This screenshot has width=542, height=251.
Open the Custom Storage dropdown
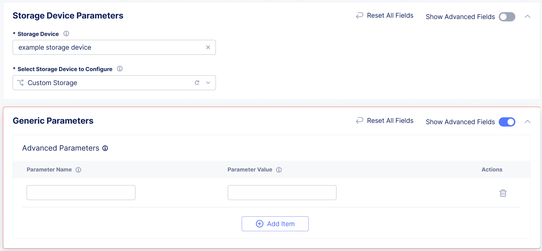tap(208, 82)
